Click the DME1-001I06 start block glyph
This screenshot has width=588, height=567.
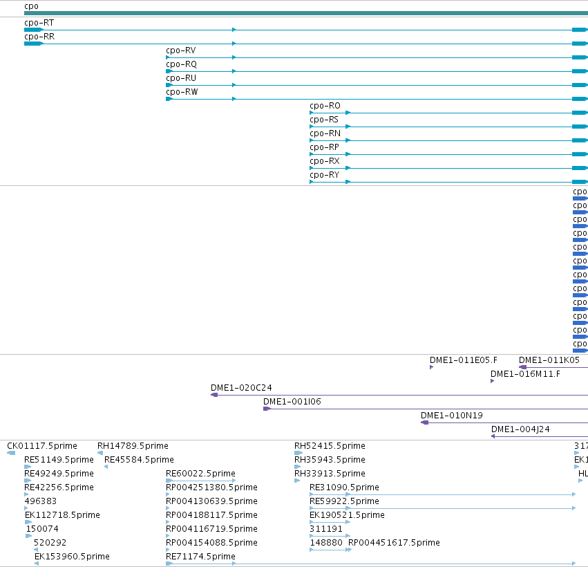pos(267,409)
